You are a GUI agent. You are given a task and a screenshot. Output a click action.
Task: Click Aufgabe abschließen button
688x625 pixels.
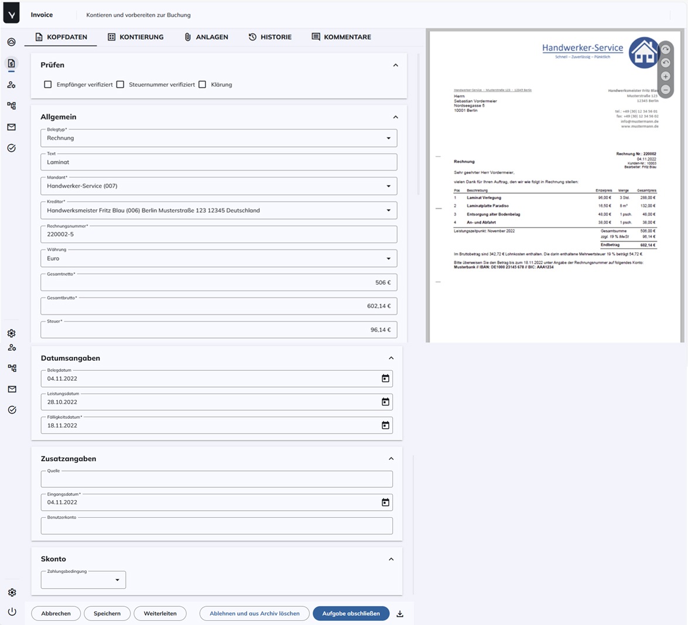351,613
